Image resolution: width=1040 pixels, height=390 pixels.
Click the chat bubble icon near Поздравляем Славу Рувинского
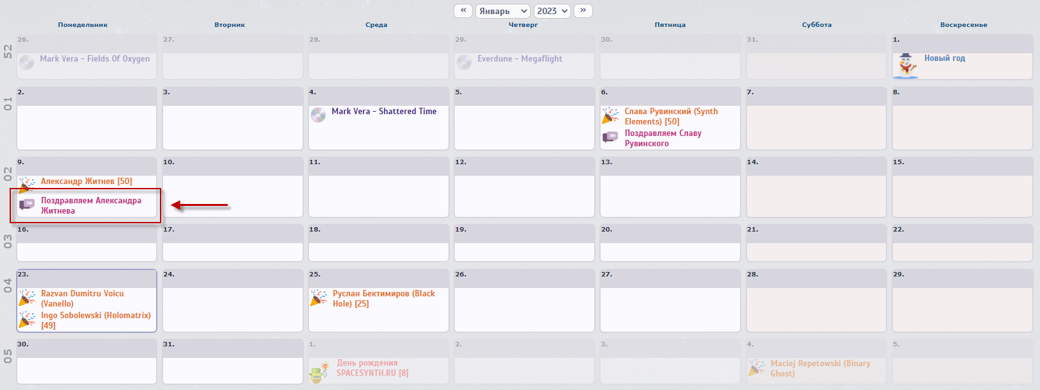tap(610, 137)
